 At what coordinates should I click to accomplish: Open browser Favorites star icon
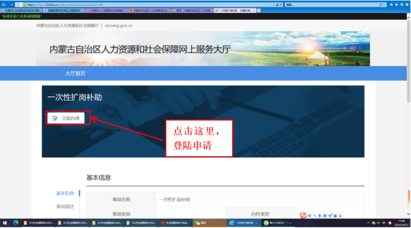pyautogui.click(x=397, y=5)
